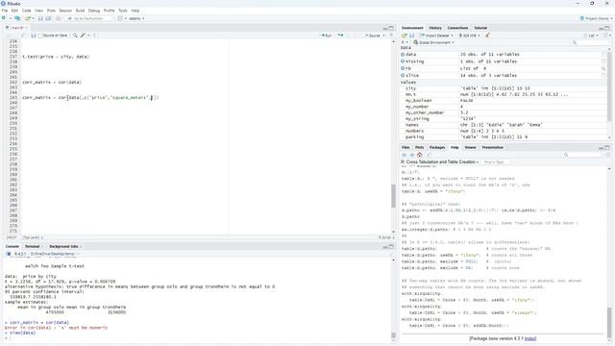Expand the missing object details
615x346 pixels.
(x=403, y=62)
